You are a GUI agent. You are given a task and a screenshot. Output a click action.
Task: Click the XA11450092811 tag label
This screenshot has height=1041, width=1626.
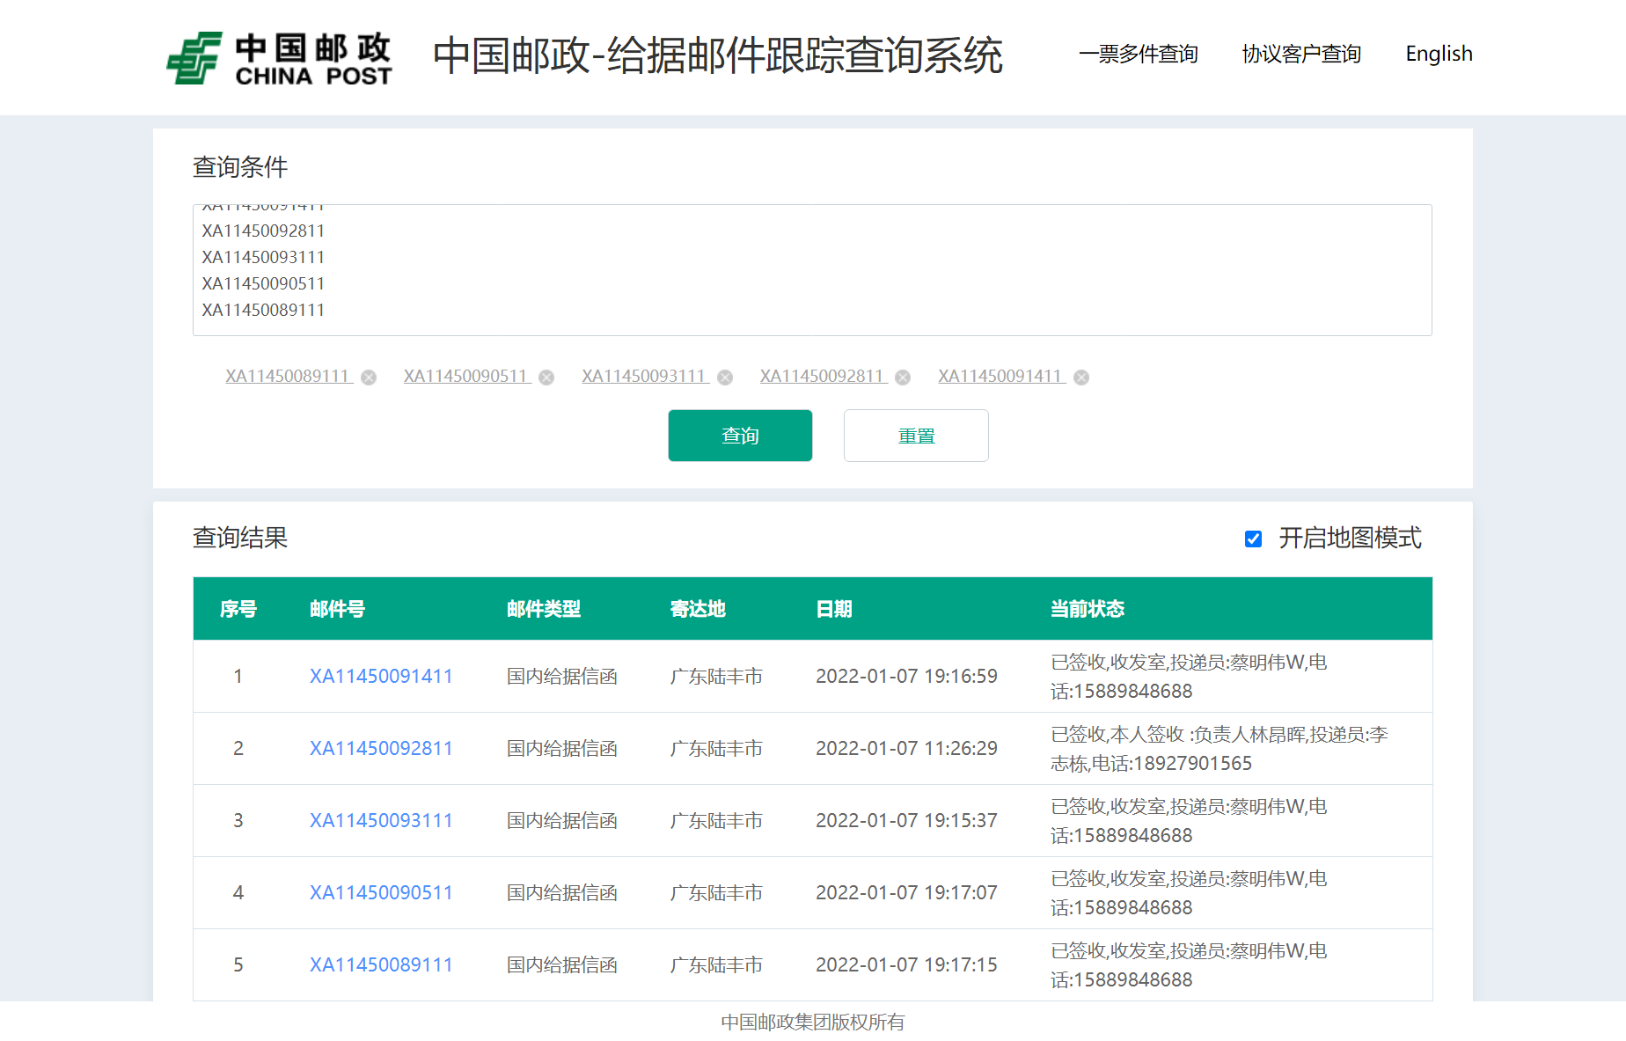pos(823,376)
